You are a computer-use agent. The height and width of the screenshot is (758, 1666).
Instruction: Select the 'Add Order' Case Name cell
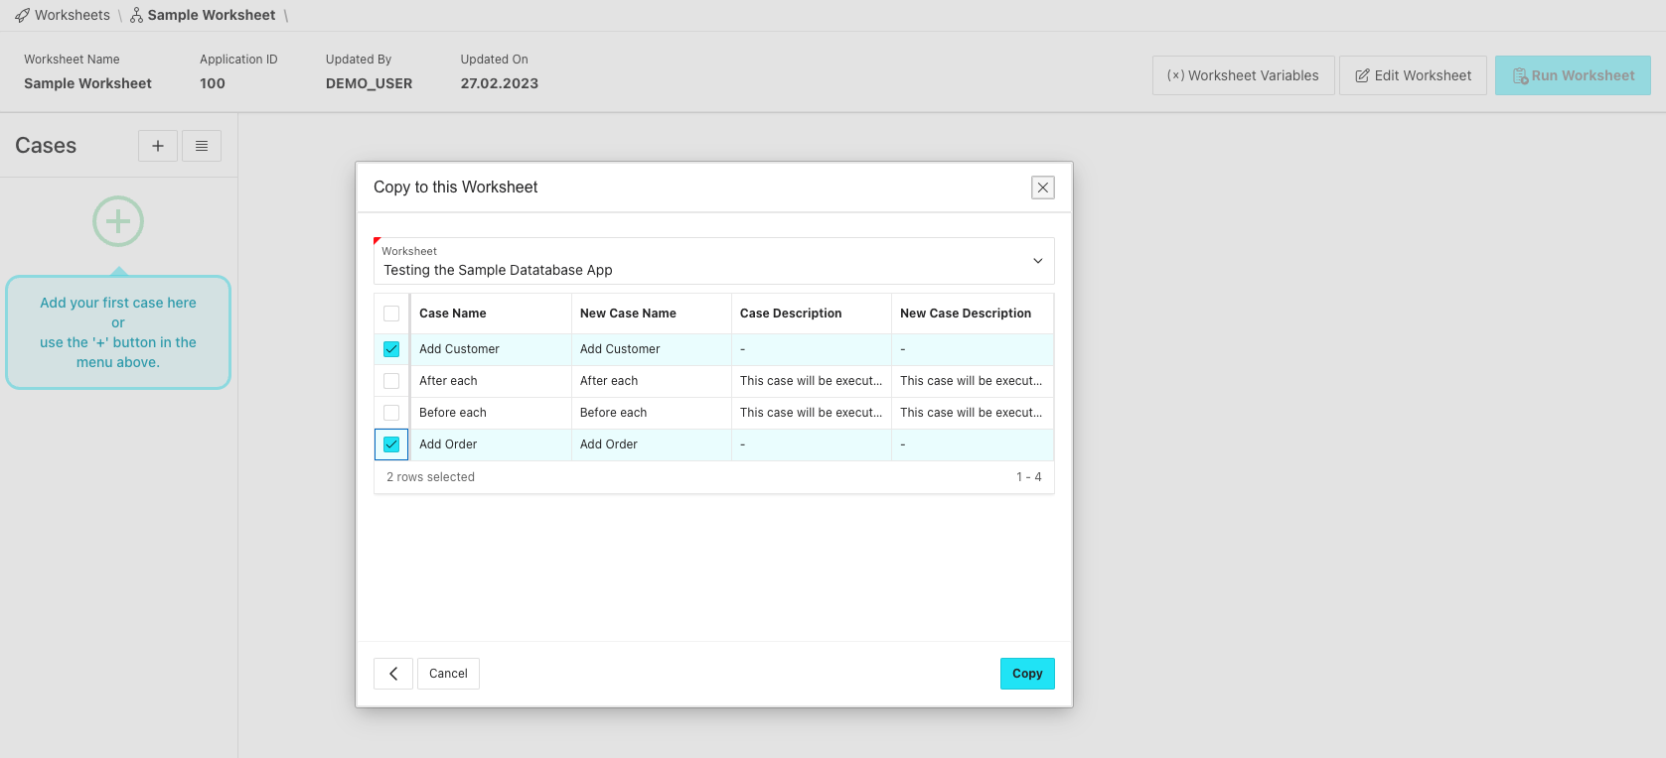pos(491,444)
